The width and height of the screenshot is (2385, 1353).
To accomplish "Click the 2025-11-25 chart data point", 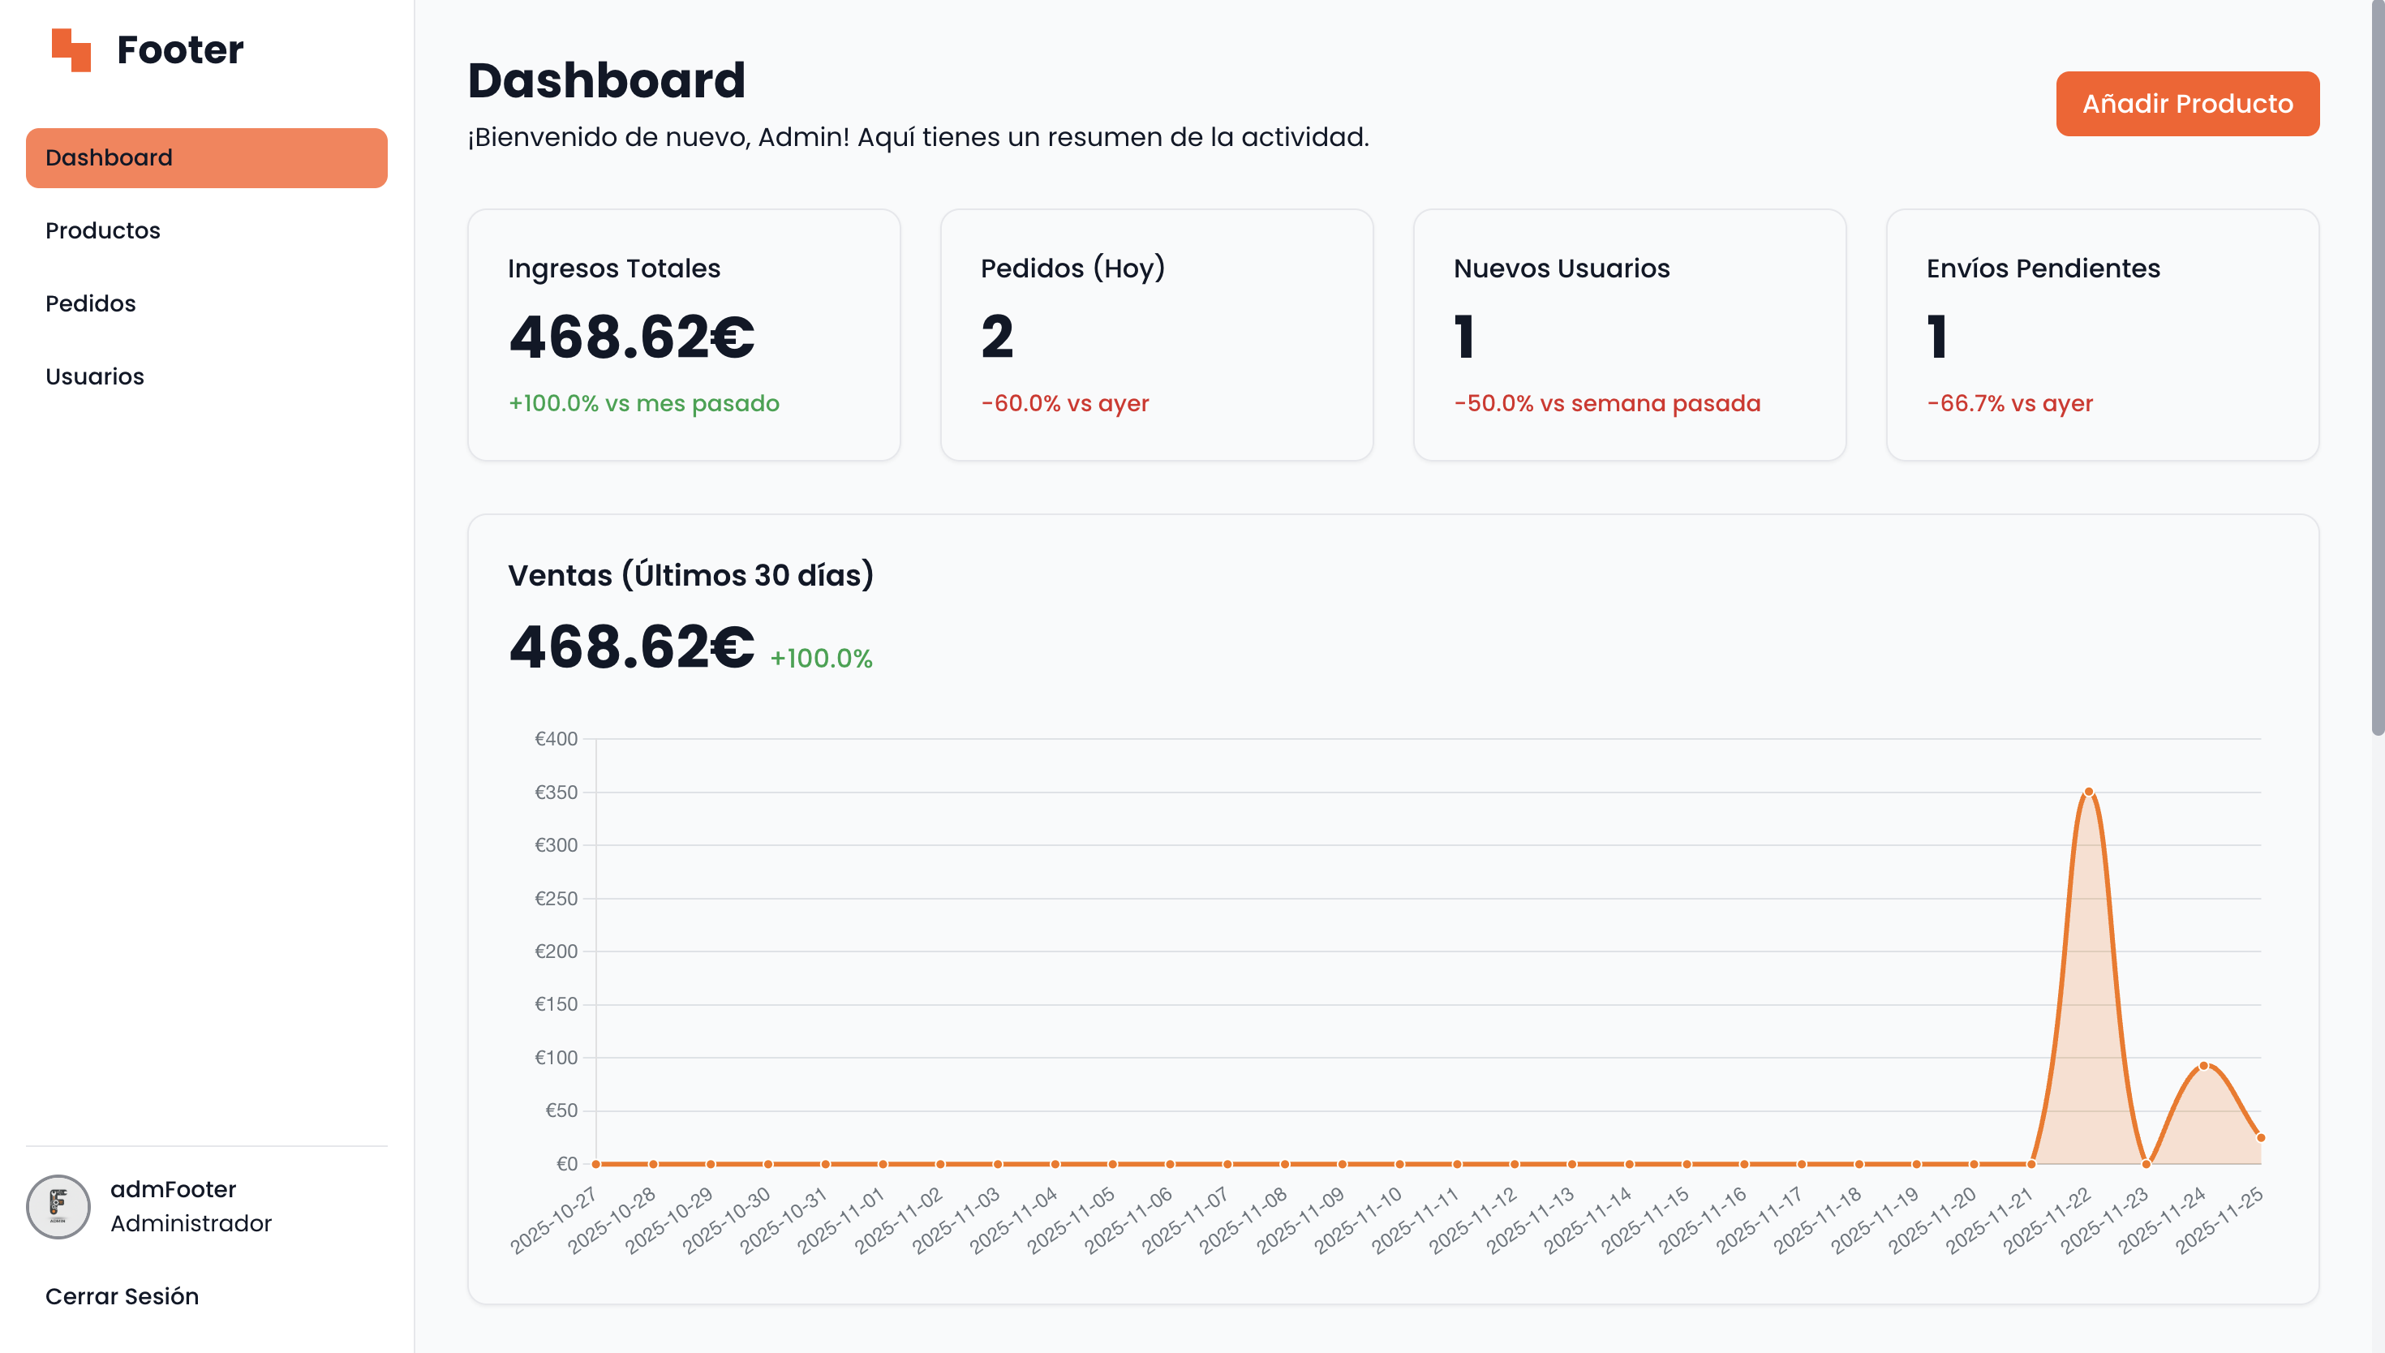I will [2261, 1137].
